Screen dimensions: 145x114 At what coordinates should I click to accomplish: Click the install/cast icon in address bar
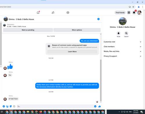[130, 7]
